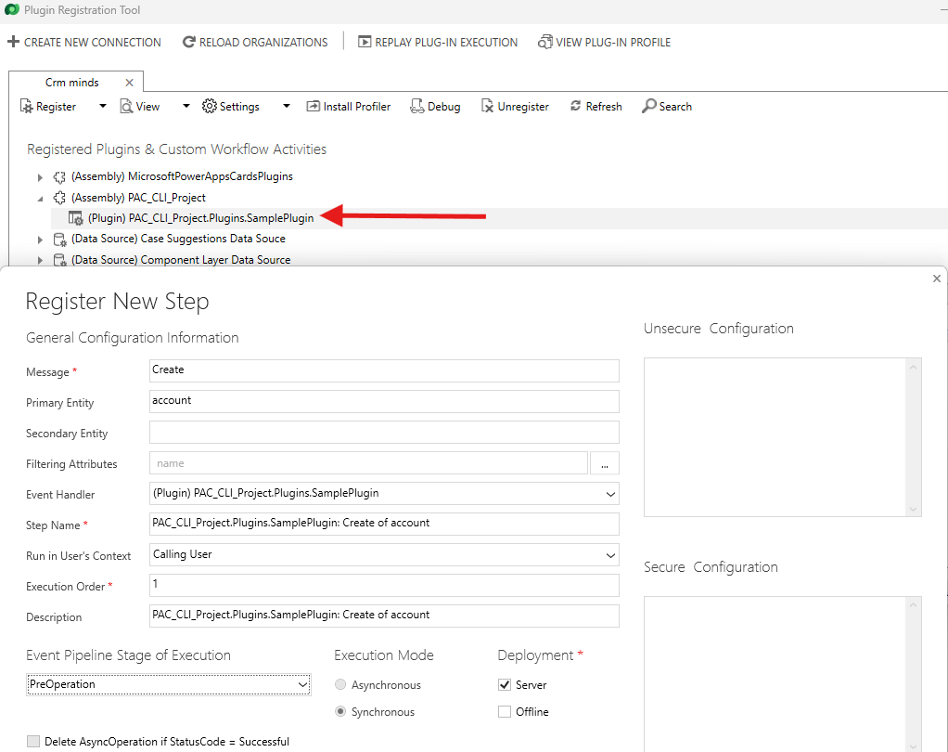Click the Unsecure Configuration scrollbar
Viewport: 948px width, 752px height.
click(x=915, y=436)
